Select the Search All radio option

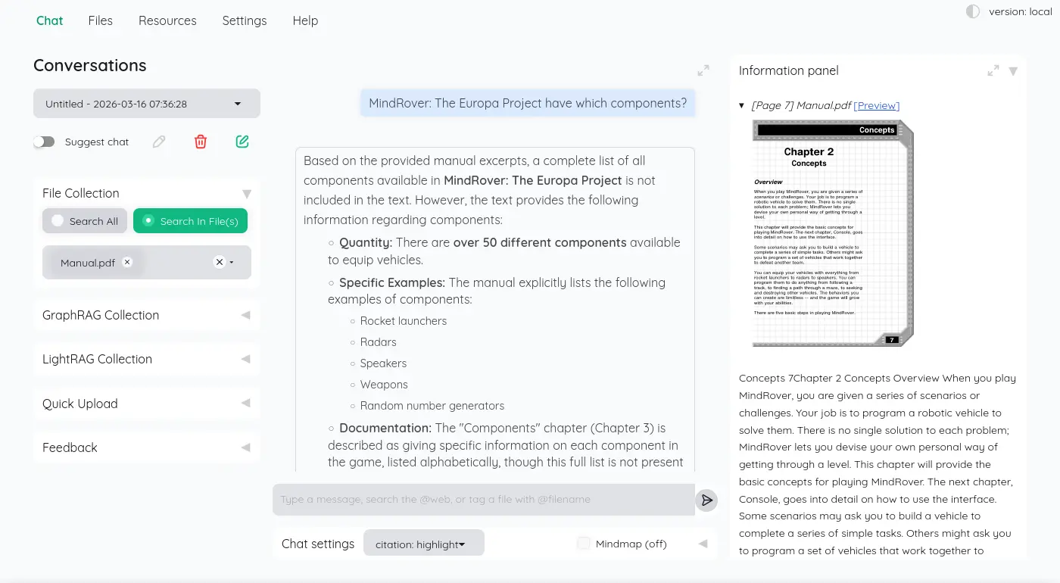coord(84,221)
